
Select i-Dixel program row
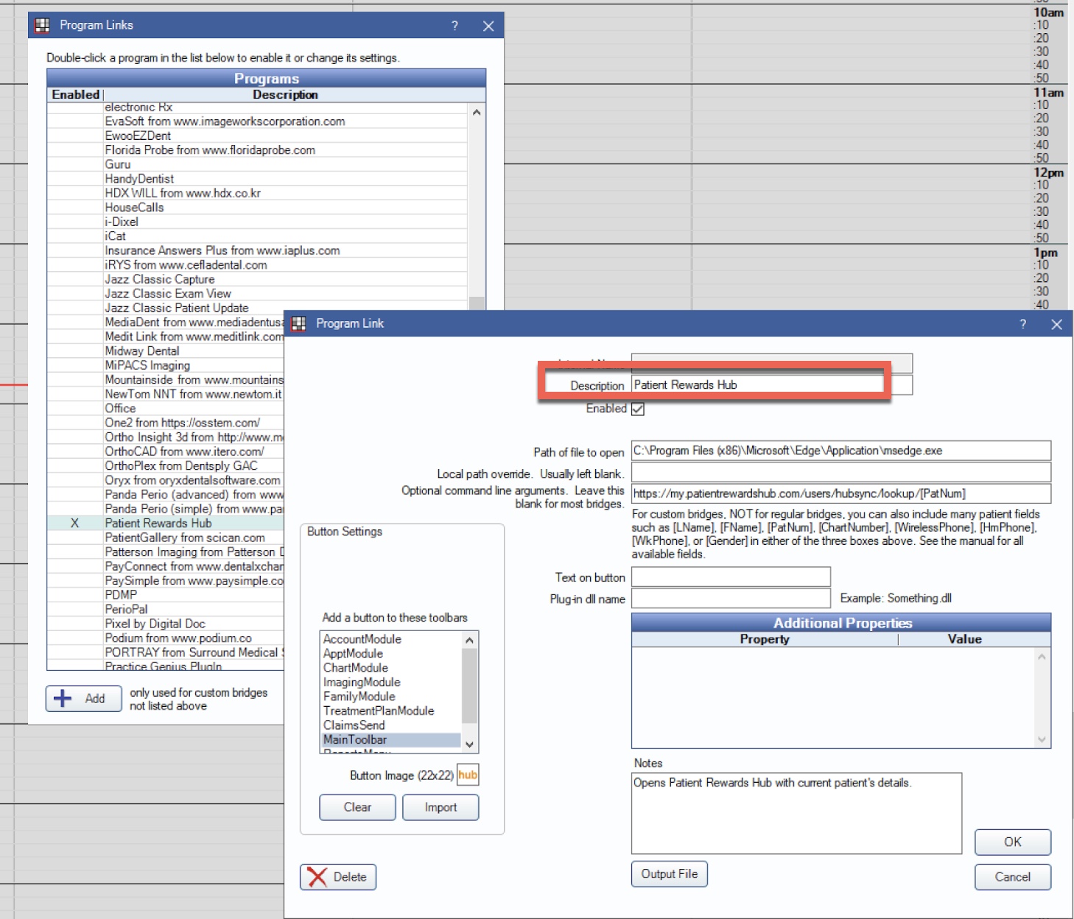257,222
